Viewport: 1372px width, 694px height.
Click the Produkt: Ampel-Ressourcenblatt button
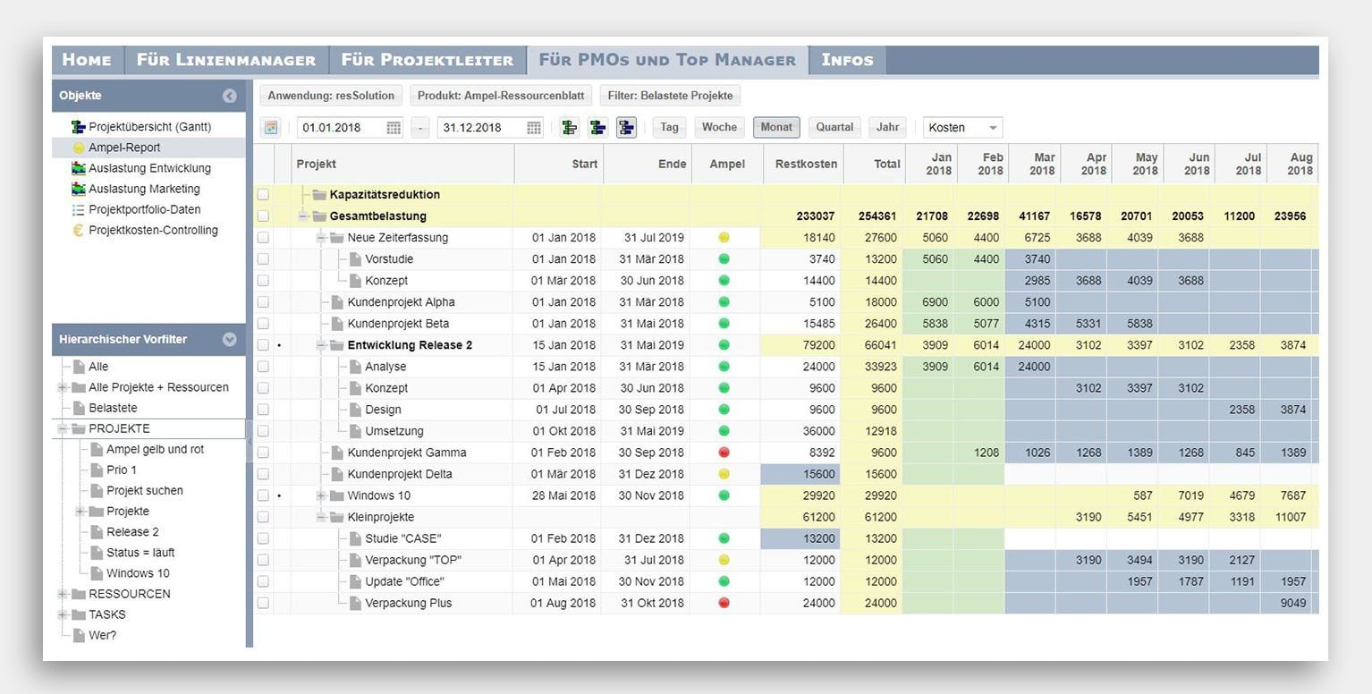pos(501,96)
